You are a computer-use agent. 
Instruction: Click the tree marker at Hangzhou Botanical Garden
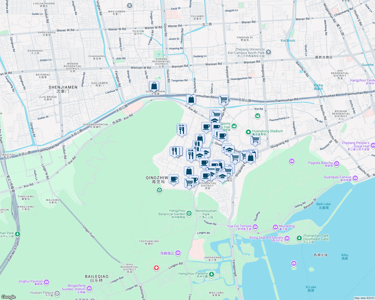tap(189, 213)
